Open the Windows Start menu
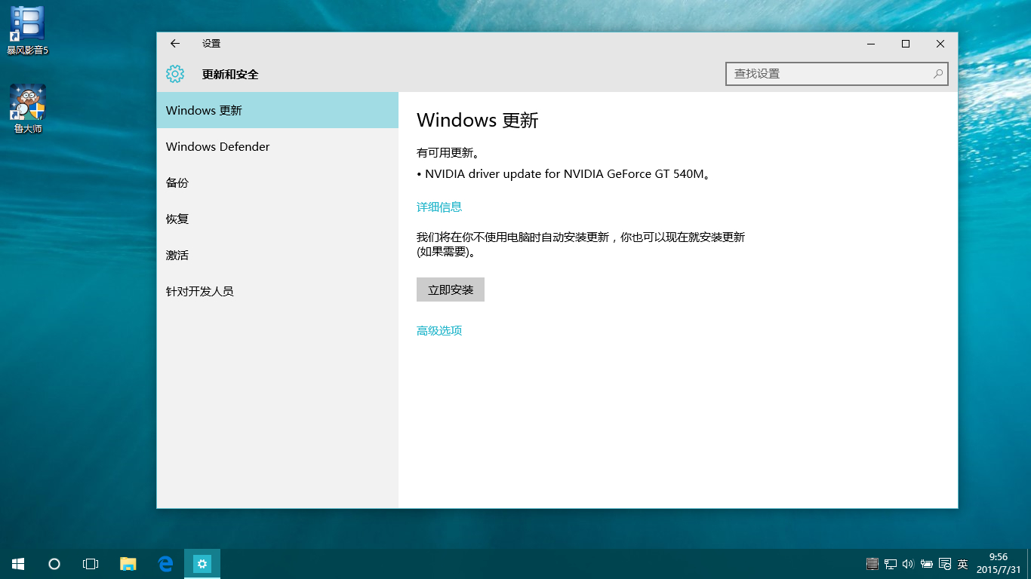The image size is (1031, 579). pos(18,564)
